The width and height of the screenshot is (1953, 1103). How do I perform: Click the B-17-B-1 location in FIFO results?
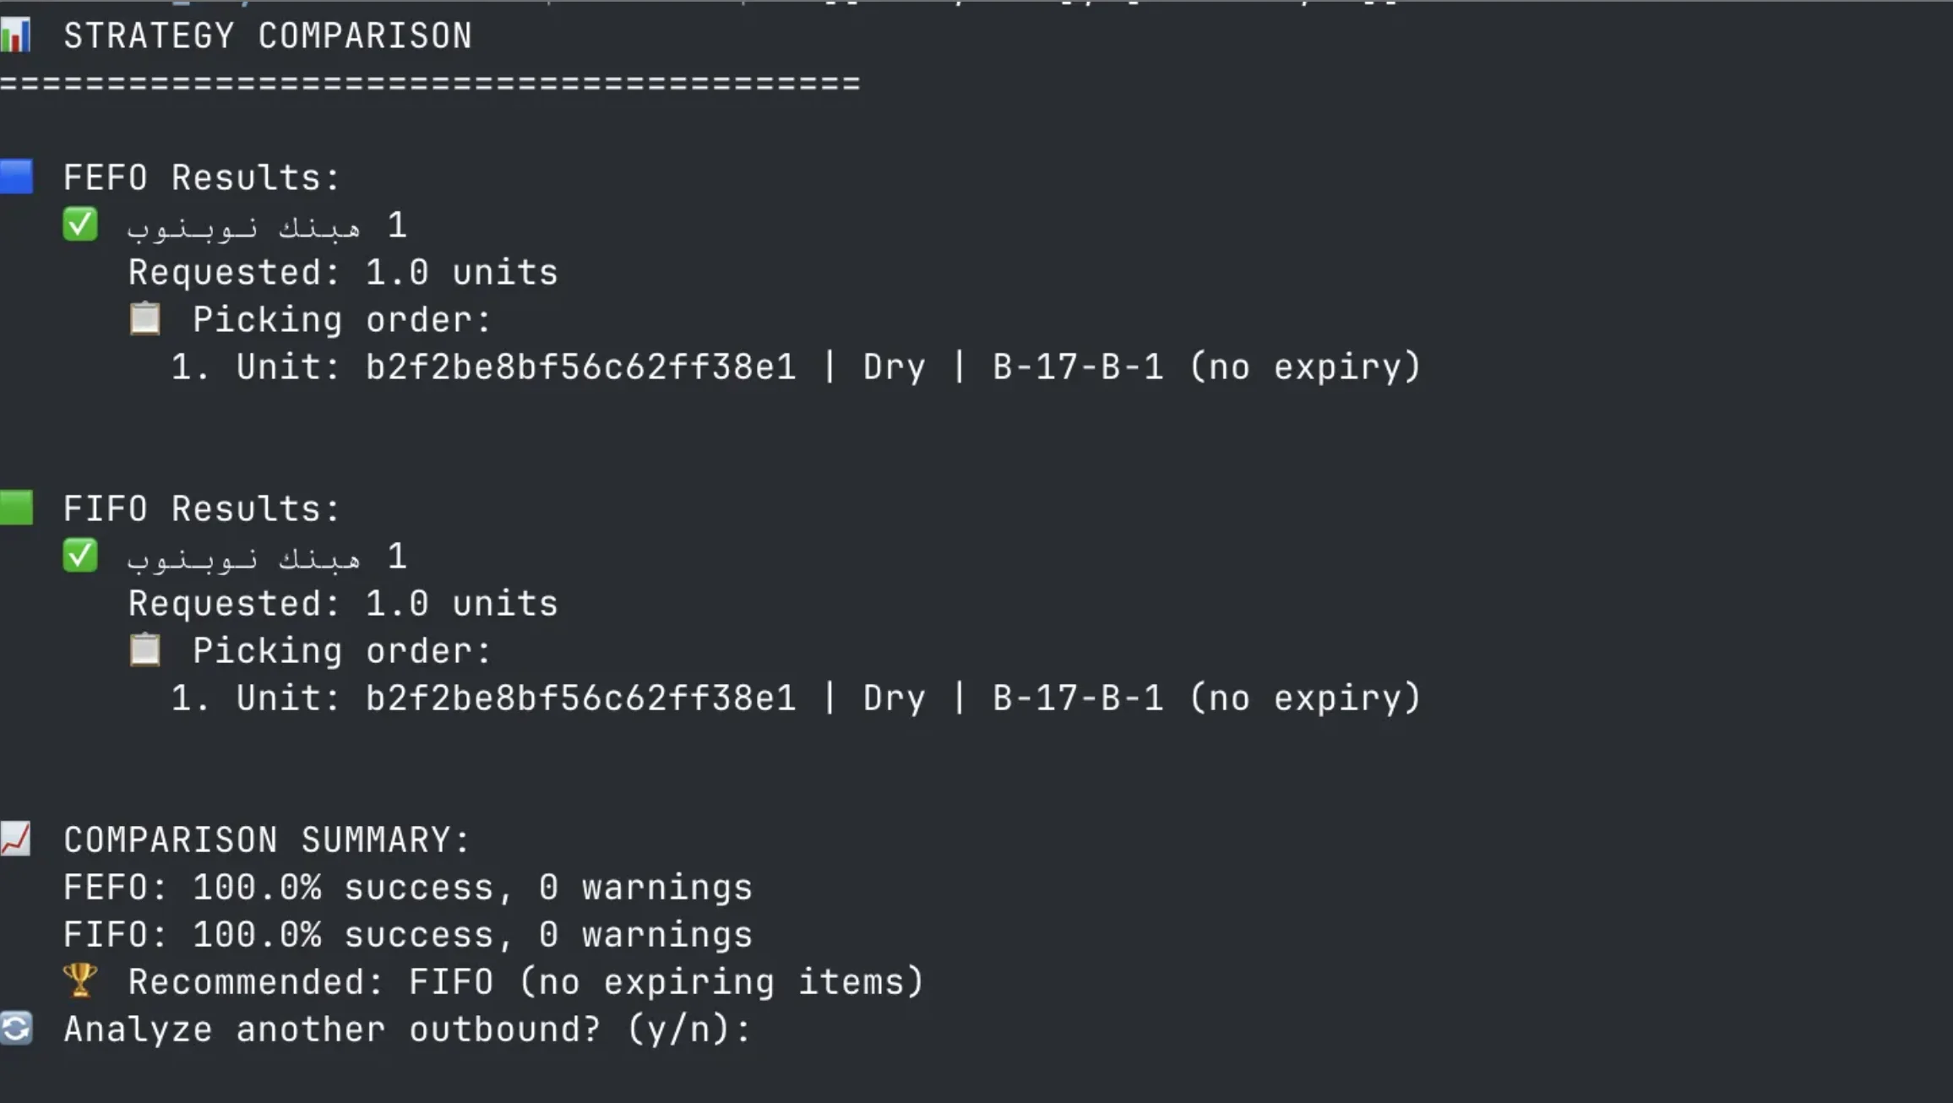click(1079, 698)
